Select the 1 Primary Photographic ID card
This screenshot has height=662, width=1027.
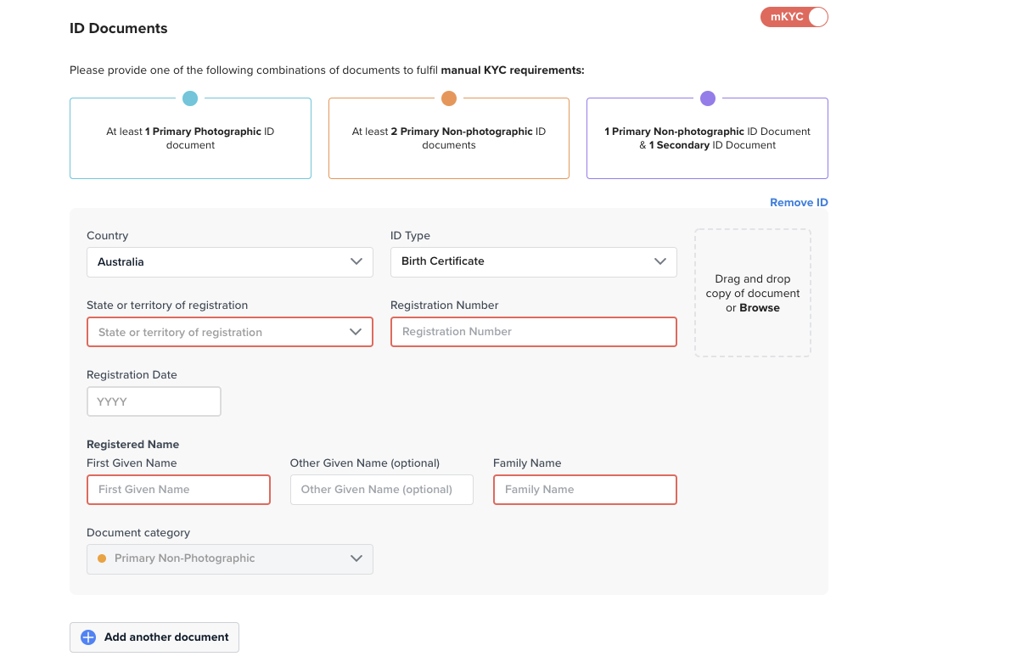(190, 139)
